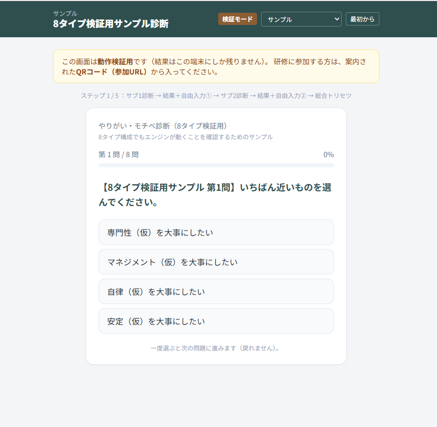This screenshot has width=437, height=427.
Task: Click the ステップ 1 / 5 step description line
Action: (216, 96)
